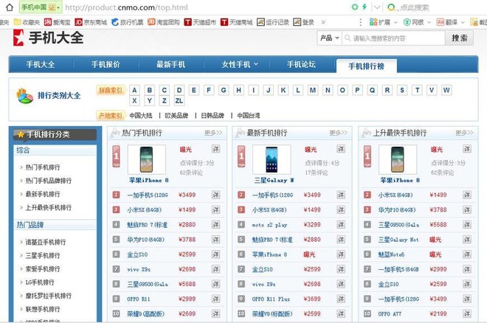Click 详 icon for moto z2 play row

tap(341, 225)
